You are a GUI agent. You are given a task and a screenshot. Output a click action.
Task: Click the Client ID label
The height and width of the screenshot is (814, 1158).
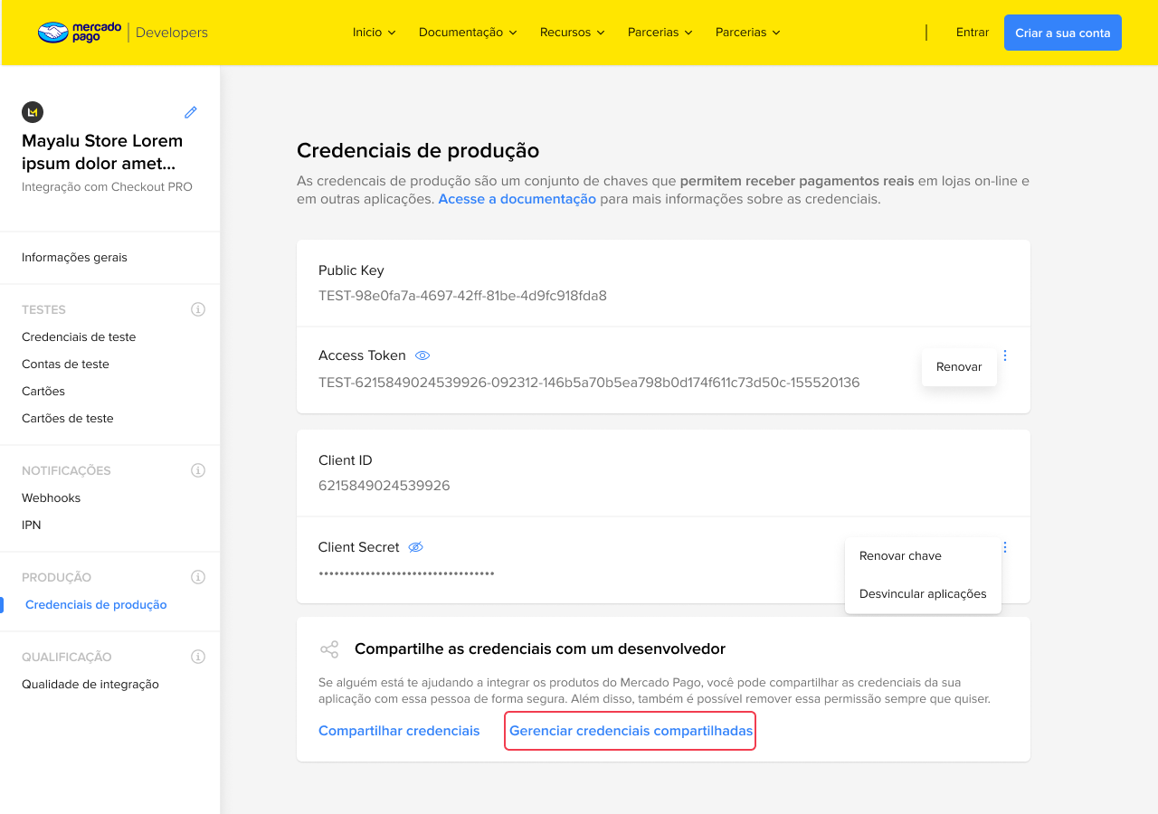pos(346,460)
